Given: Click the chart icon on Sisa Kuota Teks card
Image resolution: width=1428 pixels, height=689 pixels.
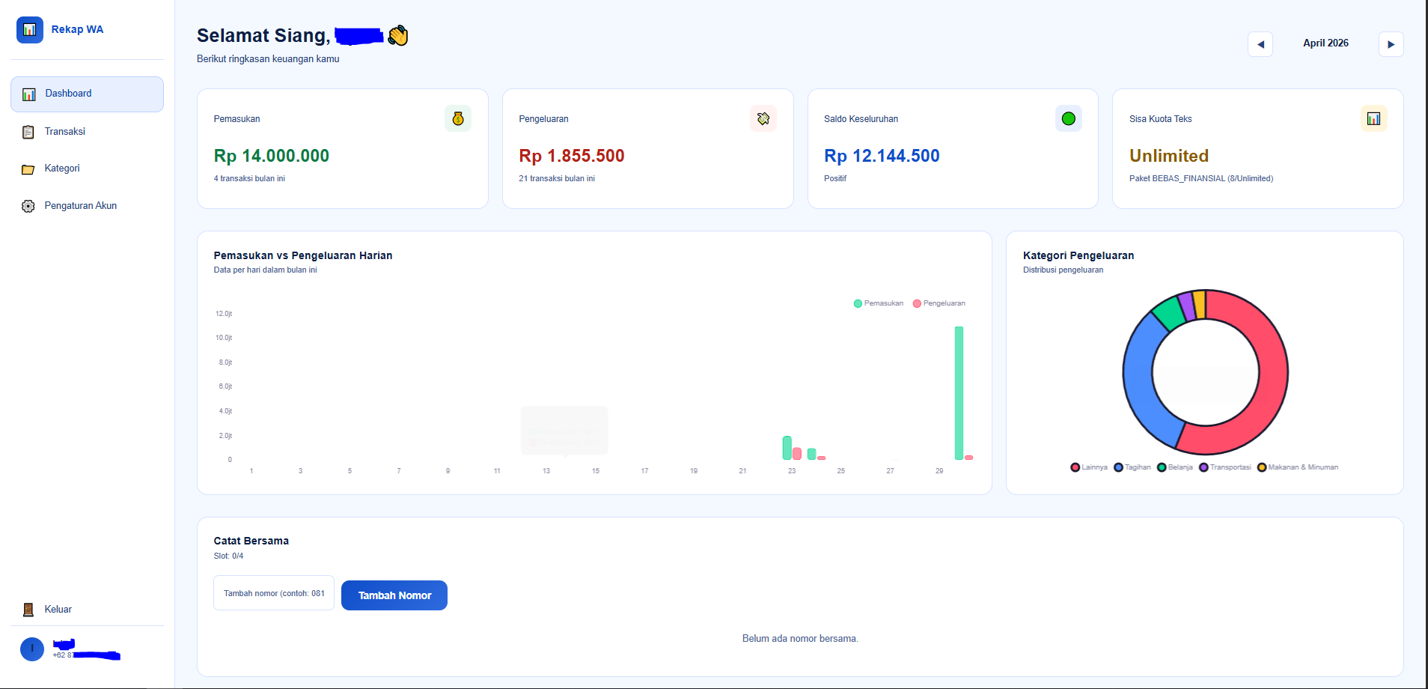Looking at the screenshot, I should click(1373, 118).
